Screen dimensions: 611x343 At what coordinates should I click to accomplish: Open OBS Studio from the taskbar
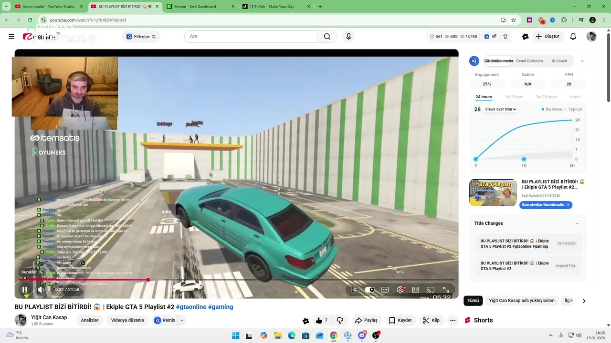pyautogui.click(x=376, y=335)
